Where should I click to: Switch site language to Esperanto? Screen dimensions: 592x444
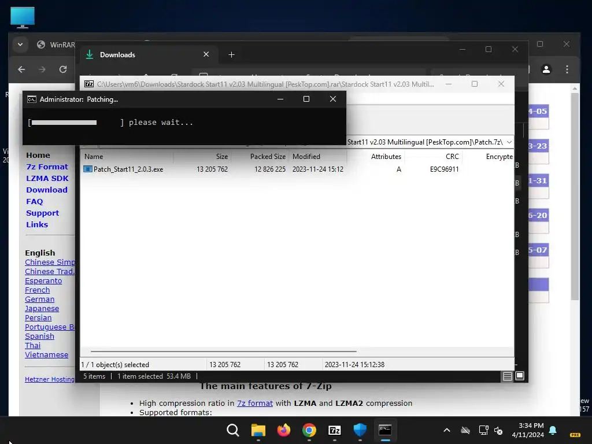click(x=43, y=281)
